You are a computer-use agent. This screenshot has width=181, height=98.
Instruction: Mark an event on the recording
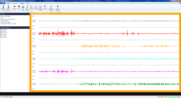[27, 8]
